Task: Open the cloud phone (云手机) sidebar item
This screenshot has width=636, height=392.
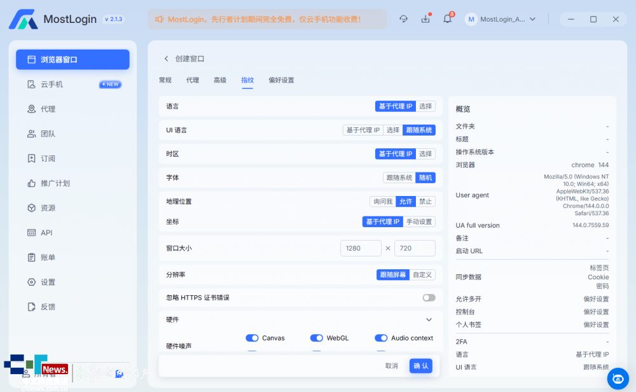Action: click(x=52, y=85)
